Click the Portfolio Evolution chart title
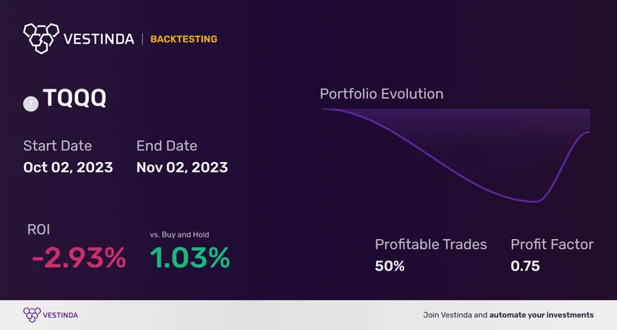 tap(382, 94)
